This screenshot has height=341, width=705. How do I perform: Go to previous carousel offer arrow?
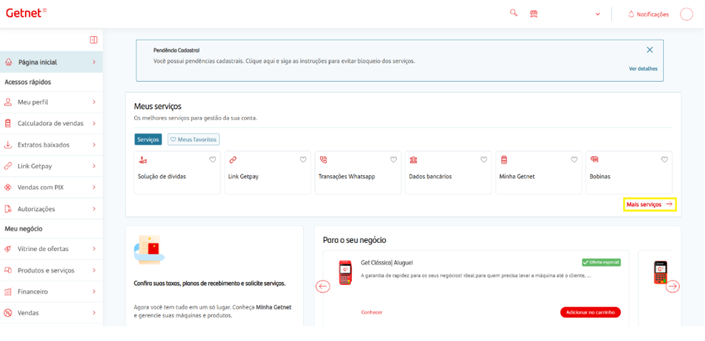pyautogui.click(x=323, y=286)
